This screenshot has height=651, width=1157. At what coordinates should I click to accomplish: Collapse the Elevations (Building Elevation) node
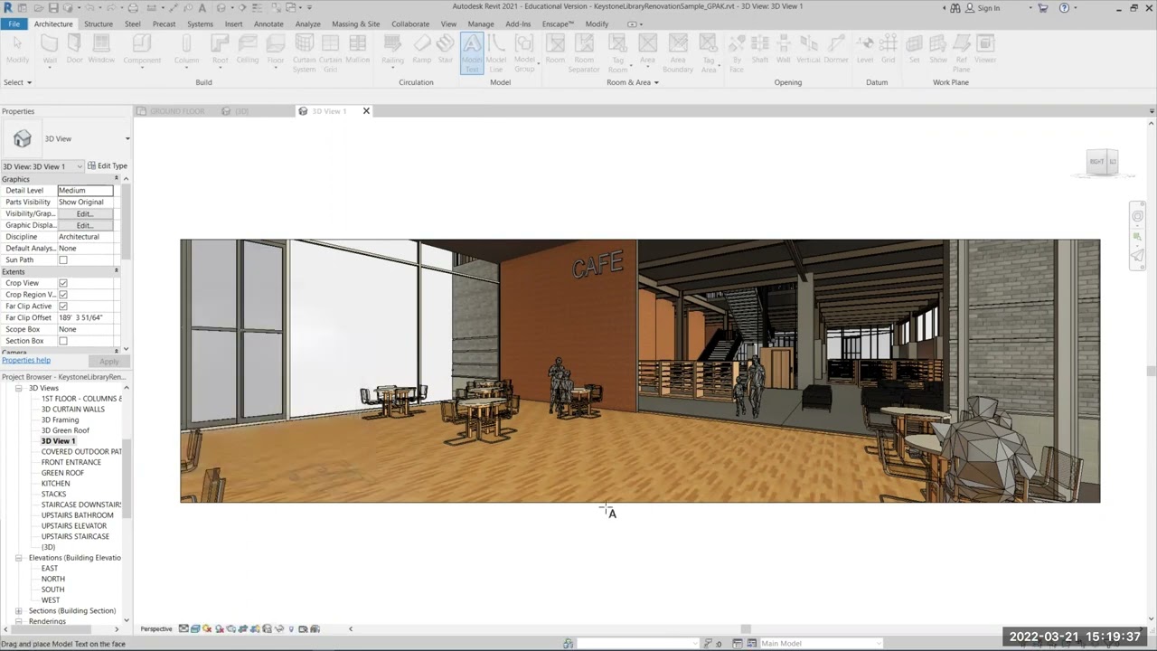[x=19, y=558]
